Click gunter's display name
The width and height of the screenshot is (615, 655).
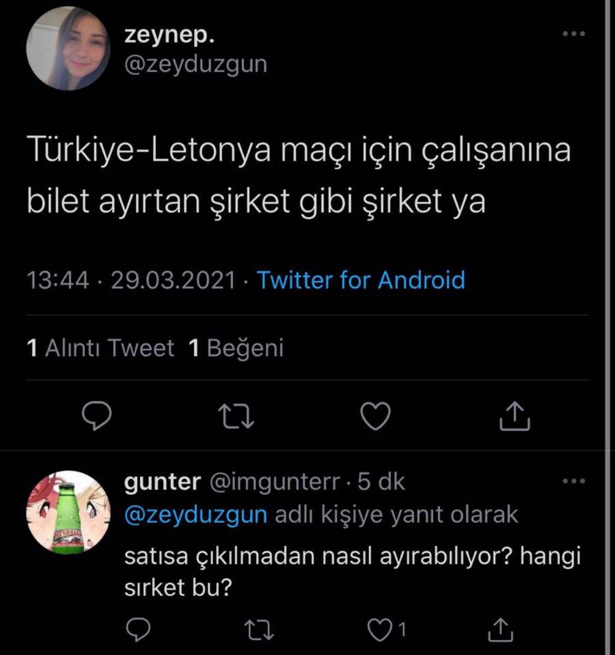162,482
